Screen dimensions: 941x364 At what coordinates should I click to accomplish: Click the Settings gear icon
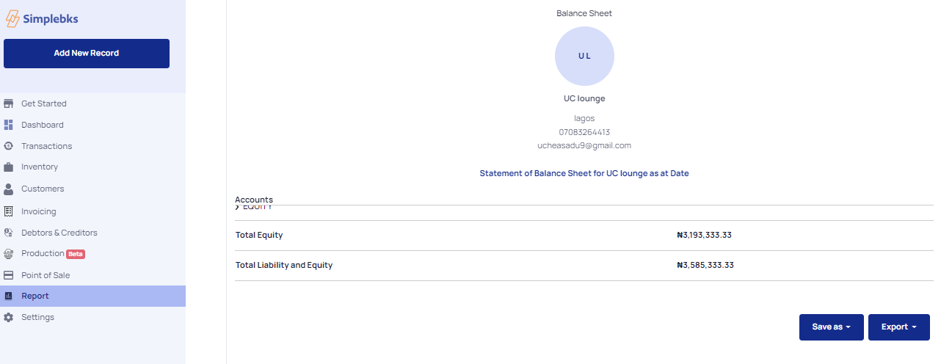pyautogui.click(x=9, y=317)
